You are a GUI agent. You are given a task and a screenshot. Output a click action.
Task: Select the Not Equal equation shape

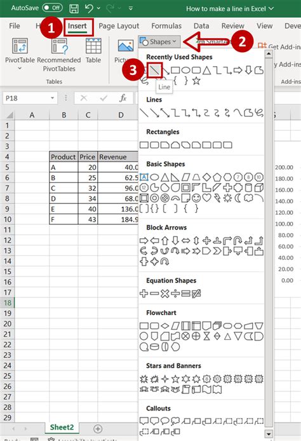pyautogui.click(x=196, y=294)
